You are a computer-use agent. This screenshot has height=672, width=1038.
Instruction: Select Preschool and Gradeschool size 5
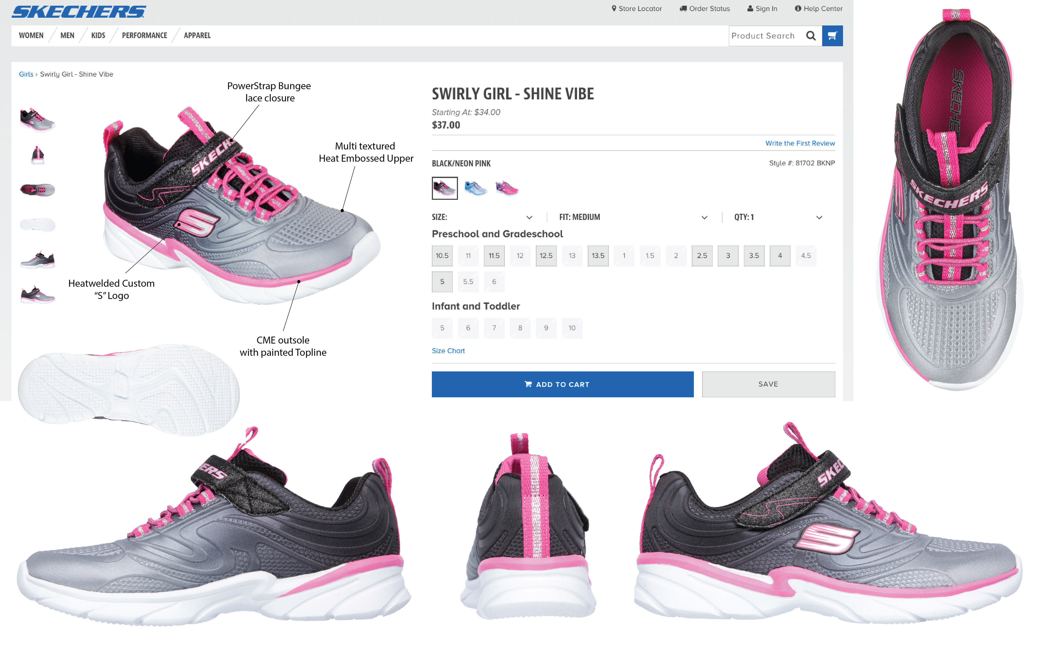point(442,282)
